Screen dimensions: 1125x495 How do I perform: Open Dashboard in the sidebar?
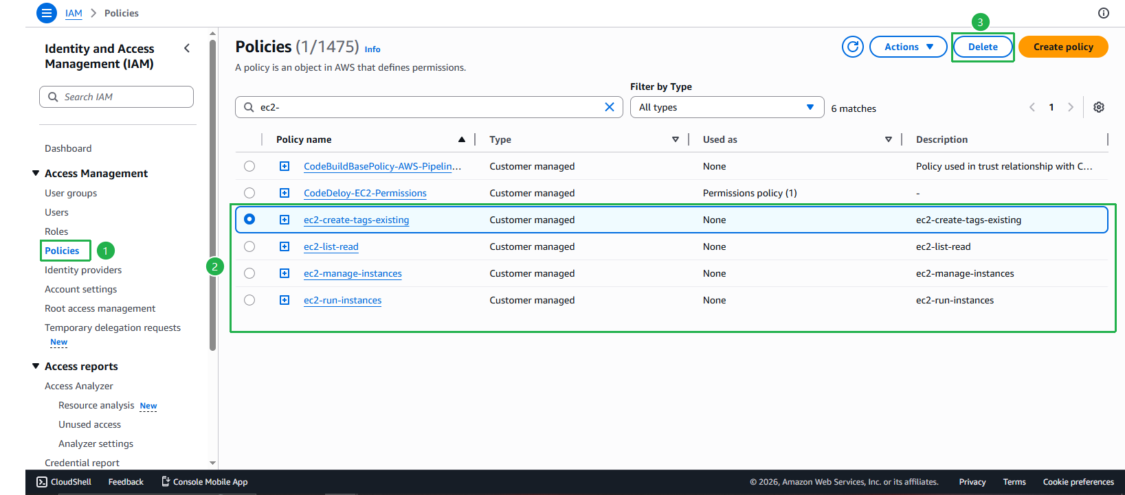click(68, 148)
